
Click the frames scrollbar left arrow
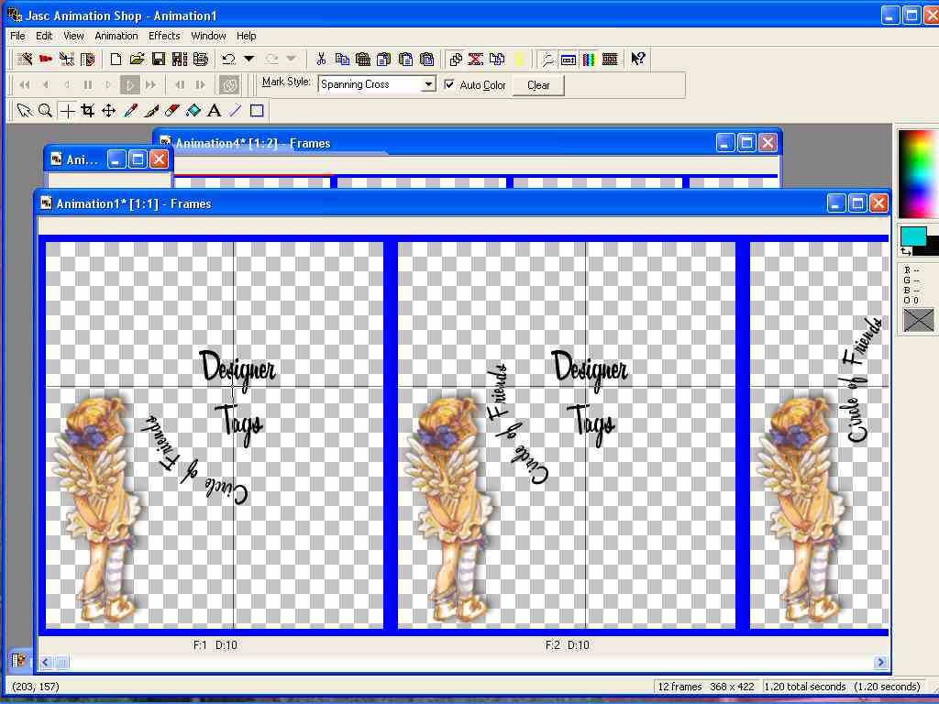coord(46,662)
